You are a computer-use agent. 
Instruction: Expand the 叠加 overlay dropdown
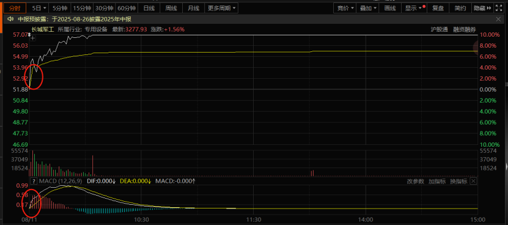[x=368, y=8]
